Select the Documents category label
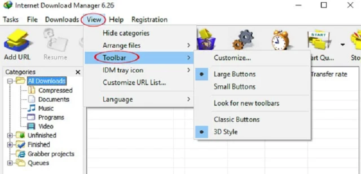361x174 pixels. (54, 99)
